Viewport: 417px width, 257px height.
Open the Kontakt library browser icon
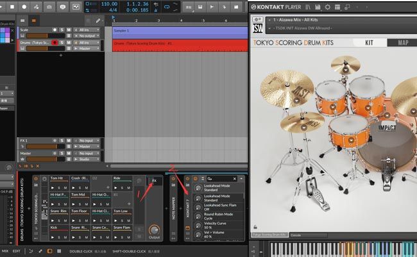(x=308, y=7)
